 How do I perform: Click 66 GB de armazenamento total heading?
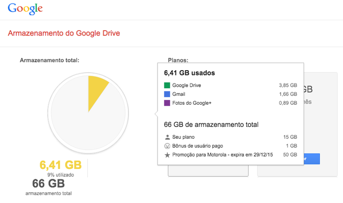point(211,124)
